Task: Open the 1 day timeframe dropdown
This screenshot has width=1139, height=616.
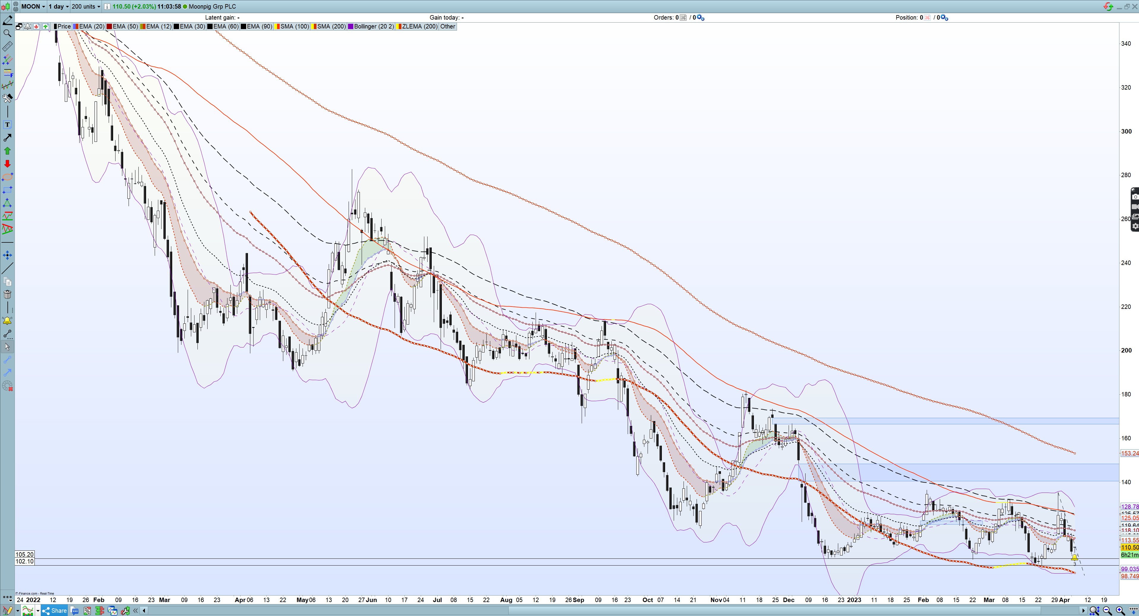Action: [x=58, y=6]
